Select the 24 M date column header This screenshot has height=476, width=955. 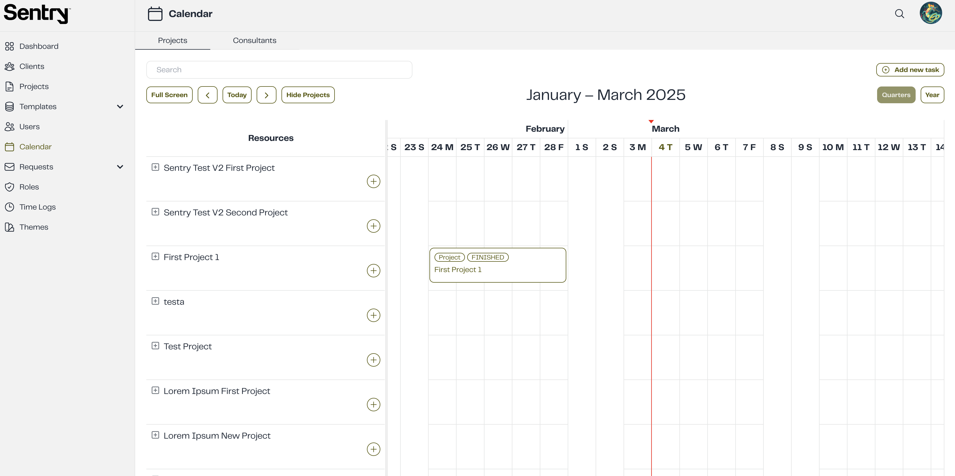(442, 147)
